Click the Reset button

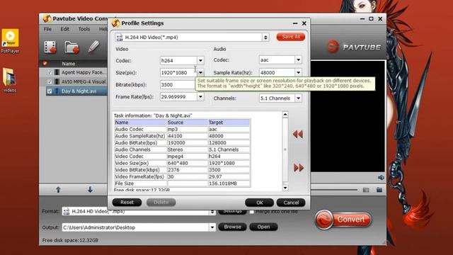tap(127, 203)
